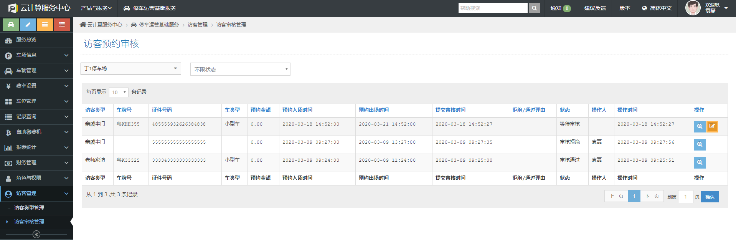Click the 访客管理 user circle icon
The width and height of the screenshot is (736, 240).
8,194
